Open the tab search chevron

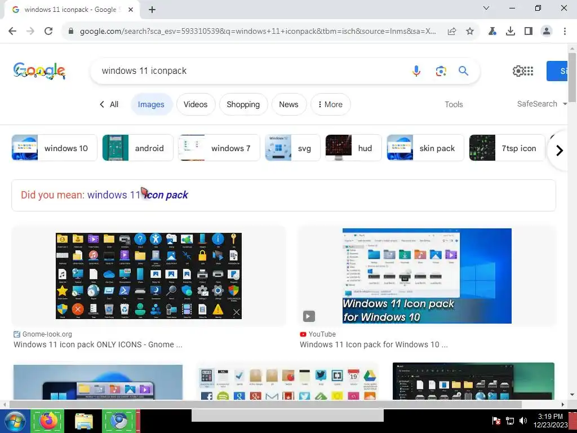point(486,8)
